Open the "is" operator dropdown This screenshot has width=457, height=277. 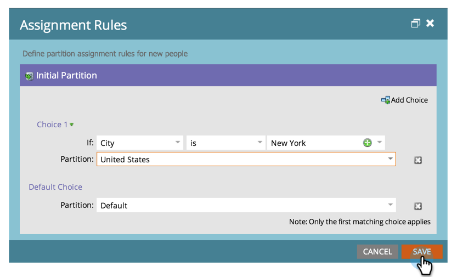260,143
